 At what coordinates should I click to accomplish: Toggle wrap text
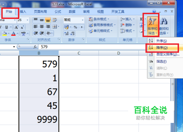pyautogui.click(x=55, y=20)
